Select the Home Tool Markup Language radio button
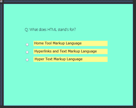136x108 pixels. 27,45
